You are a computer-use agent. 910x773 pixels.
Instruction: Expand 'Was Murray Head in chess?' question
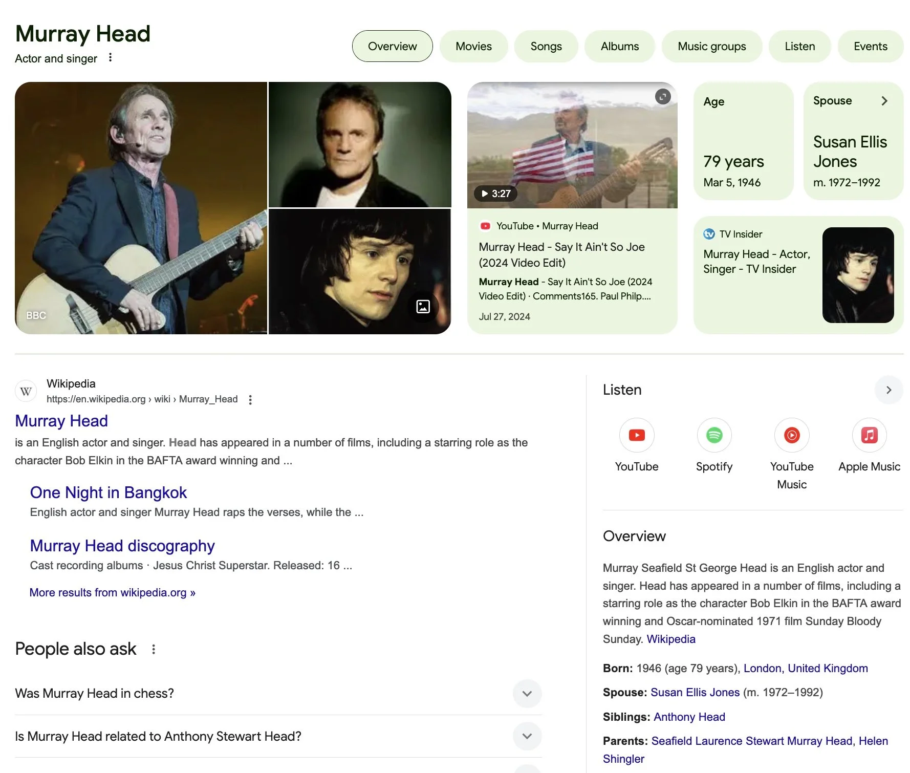(278, 693)
